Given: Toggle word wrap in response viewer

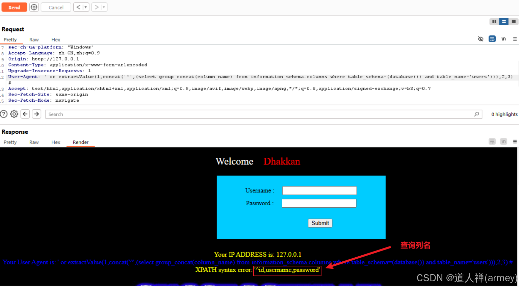Looking at the screenshot, I should 492,141.
